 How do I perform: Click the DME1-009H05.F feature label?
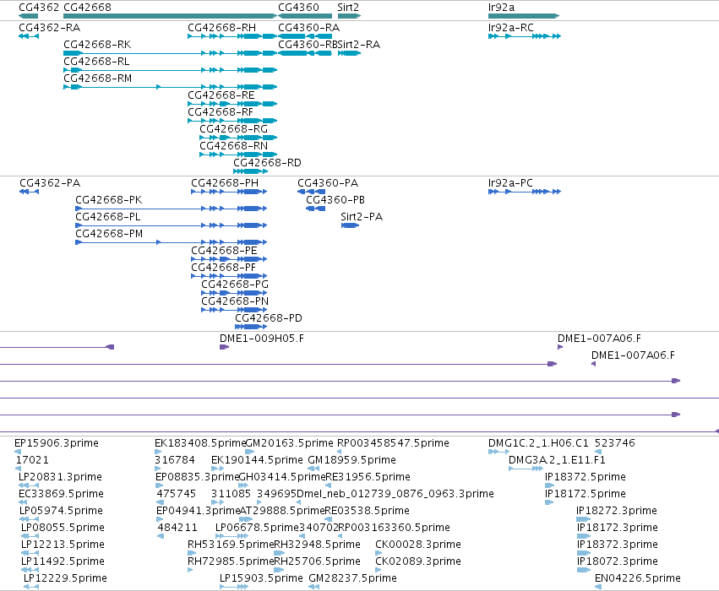pos(261,339)
